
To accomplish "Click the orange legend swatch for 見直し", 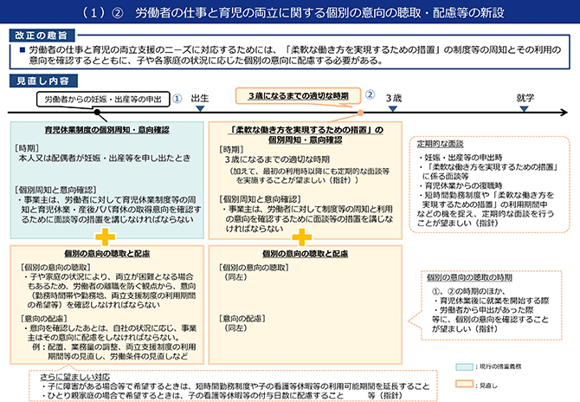I will (x=465, y=384).
